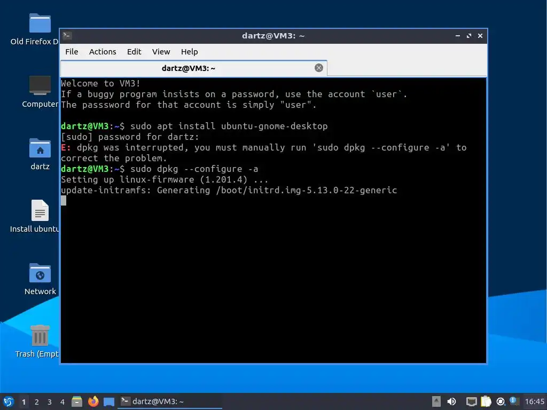Select the dartz@VM3: ~ terminal tab
This screenshot has width=547, height=410.
coord(193,68)
